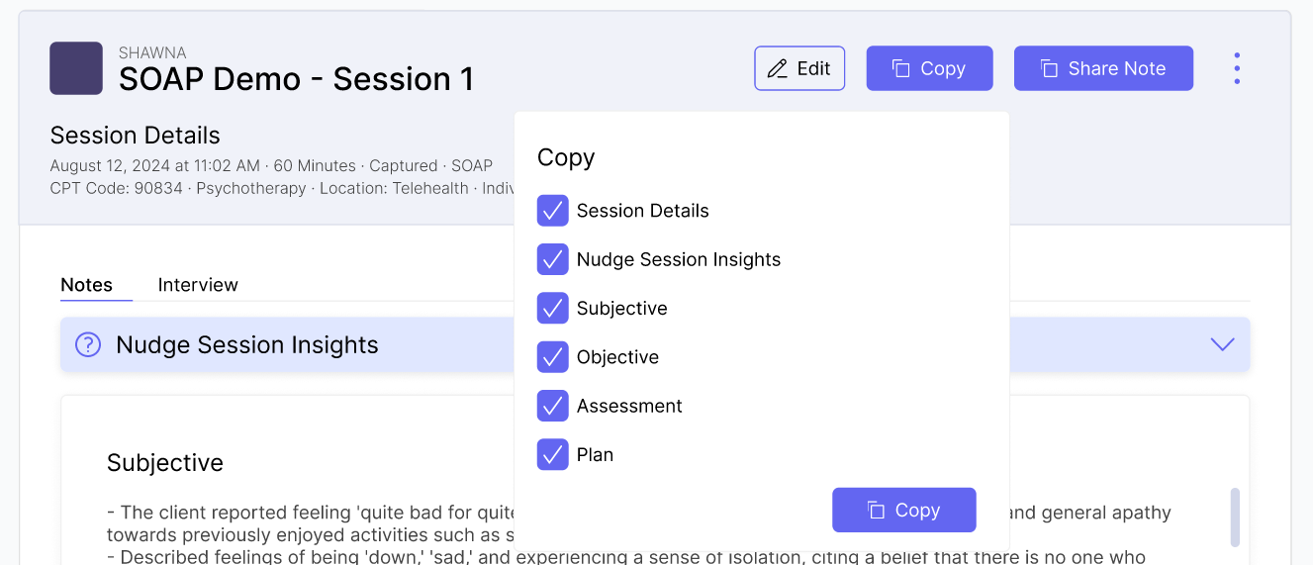Uncheck the Session Details checkbox
Screen dimensions: 1313x565
tap(552, 211)
